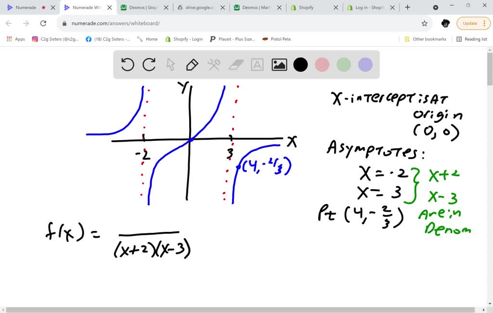
Task: Select the pointer selection tool
Action: coord(170,64)
